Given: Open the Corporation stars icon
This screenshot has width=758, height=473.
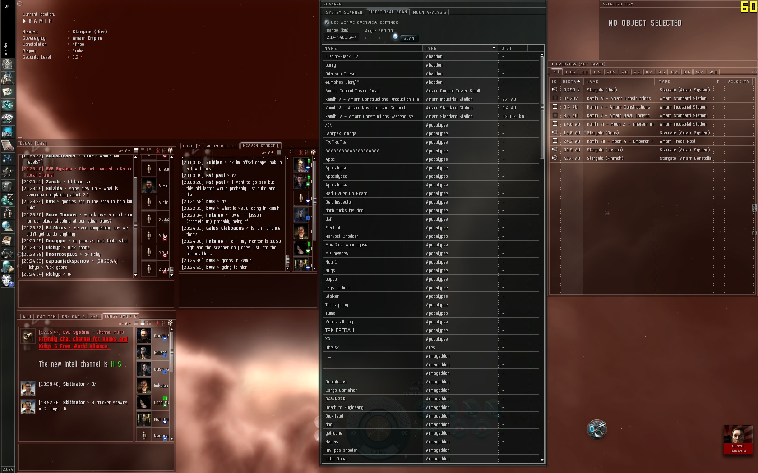Looking at the screenshot, I should pos(7,172).
